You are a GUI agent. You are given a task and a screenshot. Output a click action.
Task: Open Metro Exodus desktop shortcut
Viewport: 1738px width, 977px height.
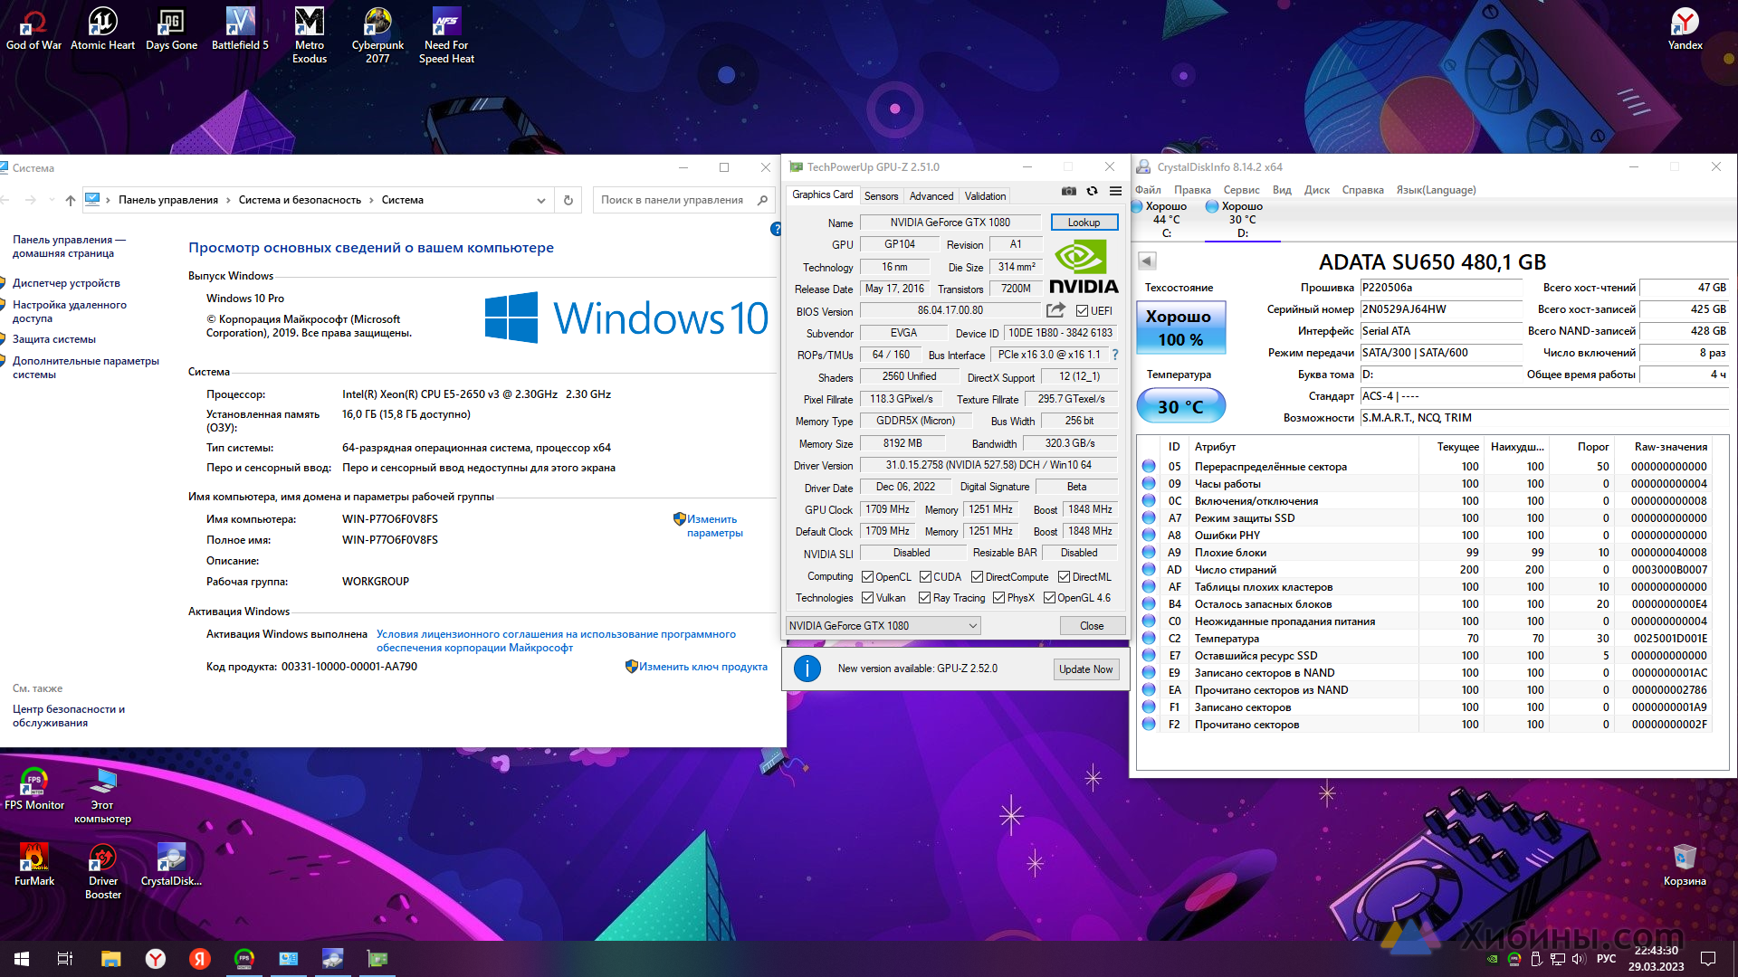pos(309,35)
